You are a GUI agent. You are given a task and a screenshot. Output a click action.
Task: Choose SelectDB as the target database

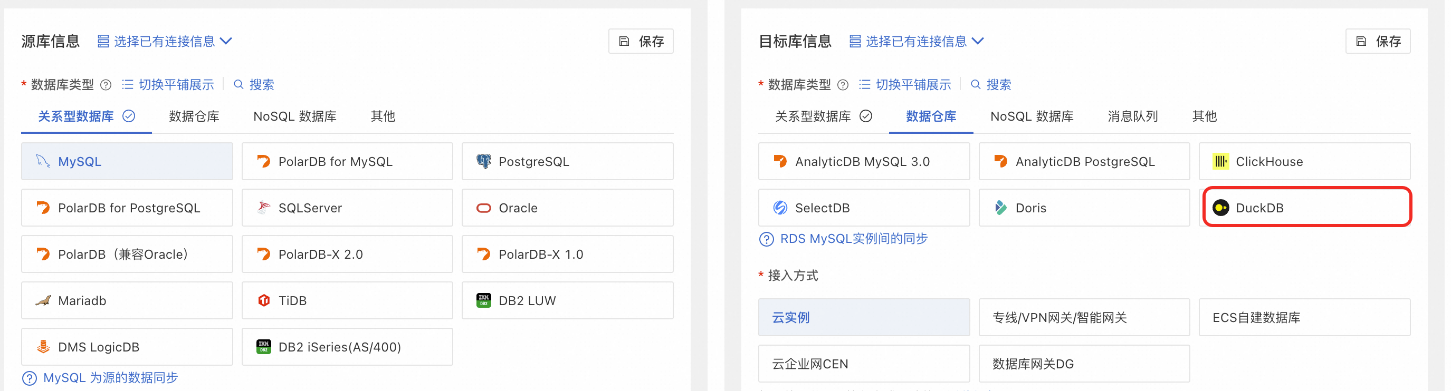pyautogui.click(x=864, y=208)
